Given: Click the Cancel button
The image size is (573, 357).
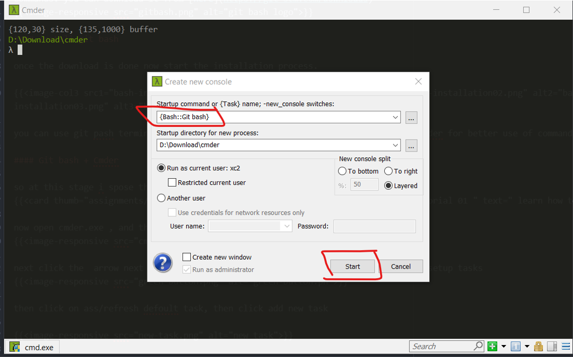Looking at the screenshot, I should (401, 267).
